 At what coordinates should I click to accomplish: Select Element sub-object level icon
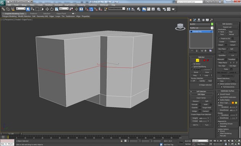208,60
